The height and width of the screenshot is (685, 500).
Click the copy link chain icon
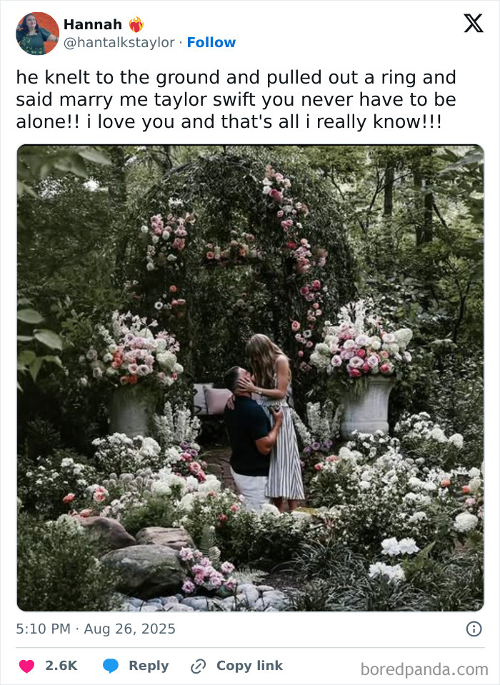click(199, 666)
